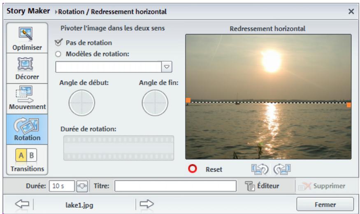Click the Reset label
Image resolution: width=360 pixels, height=214 pixels.
pos(214,170)
